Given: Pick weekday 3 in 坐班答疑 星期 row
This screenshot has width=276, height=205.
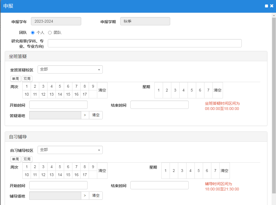Looking at the screenshot, I should pos(175,90).
